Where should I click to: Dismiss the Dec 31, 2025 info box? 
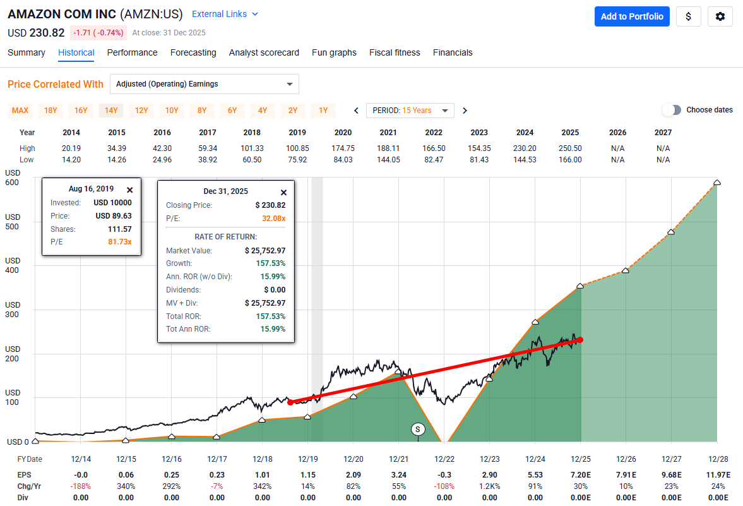click(283, 192)
